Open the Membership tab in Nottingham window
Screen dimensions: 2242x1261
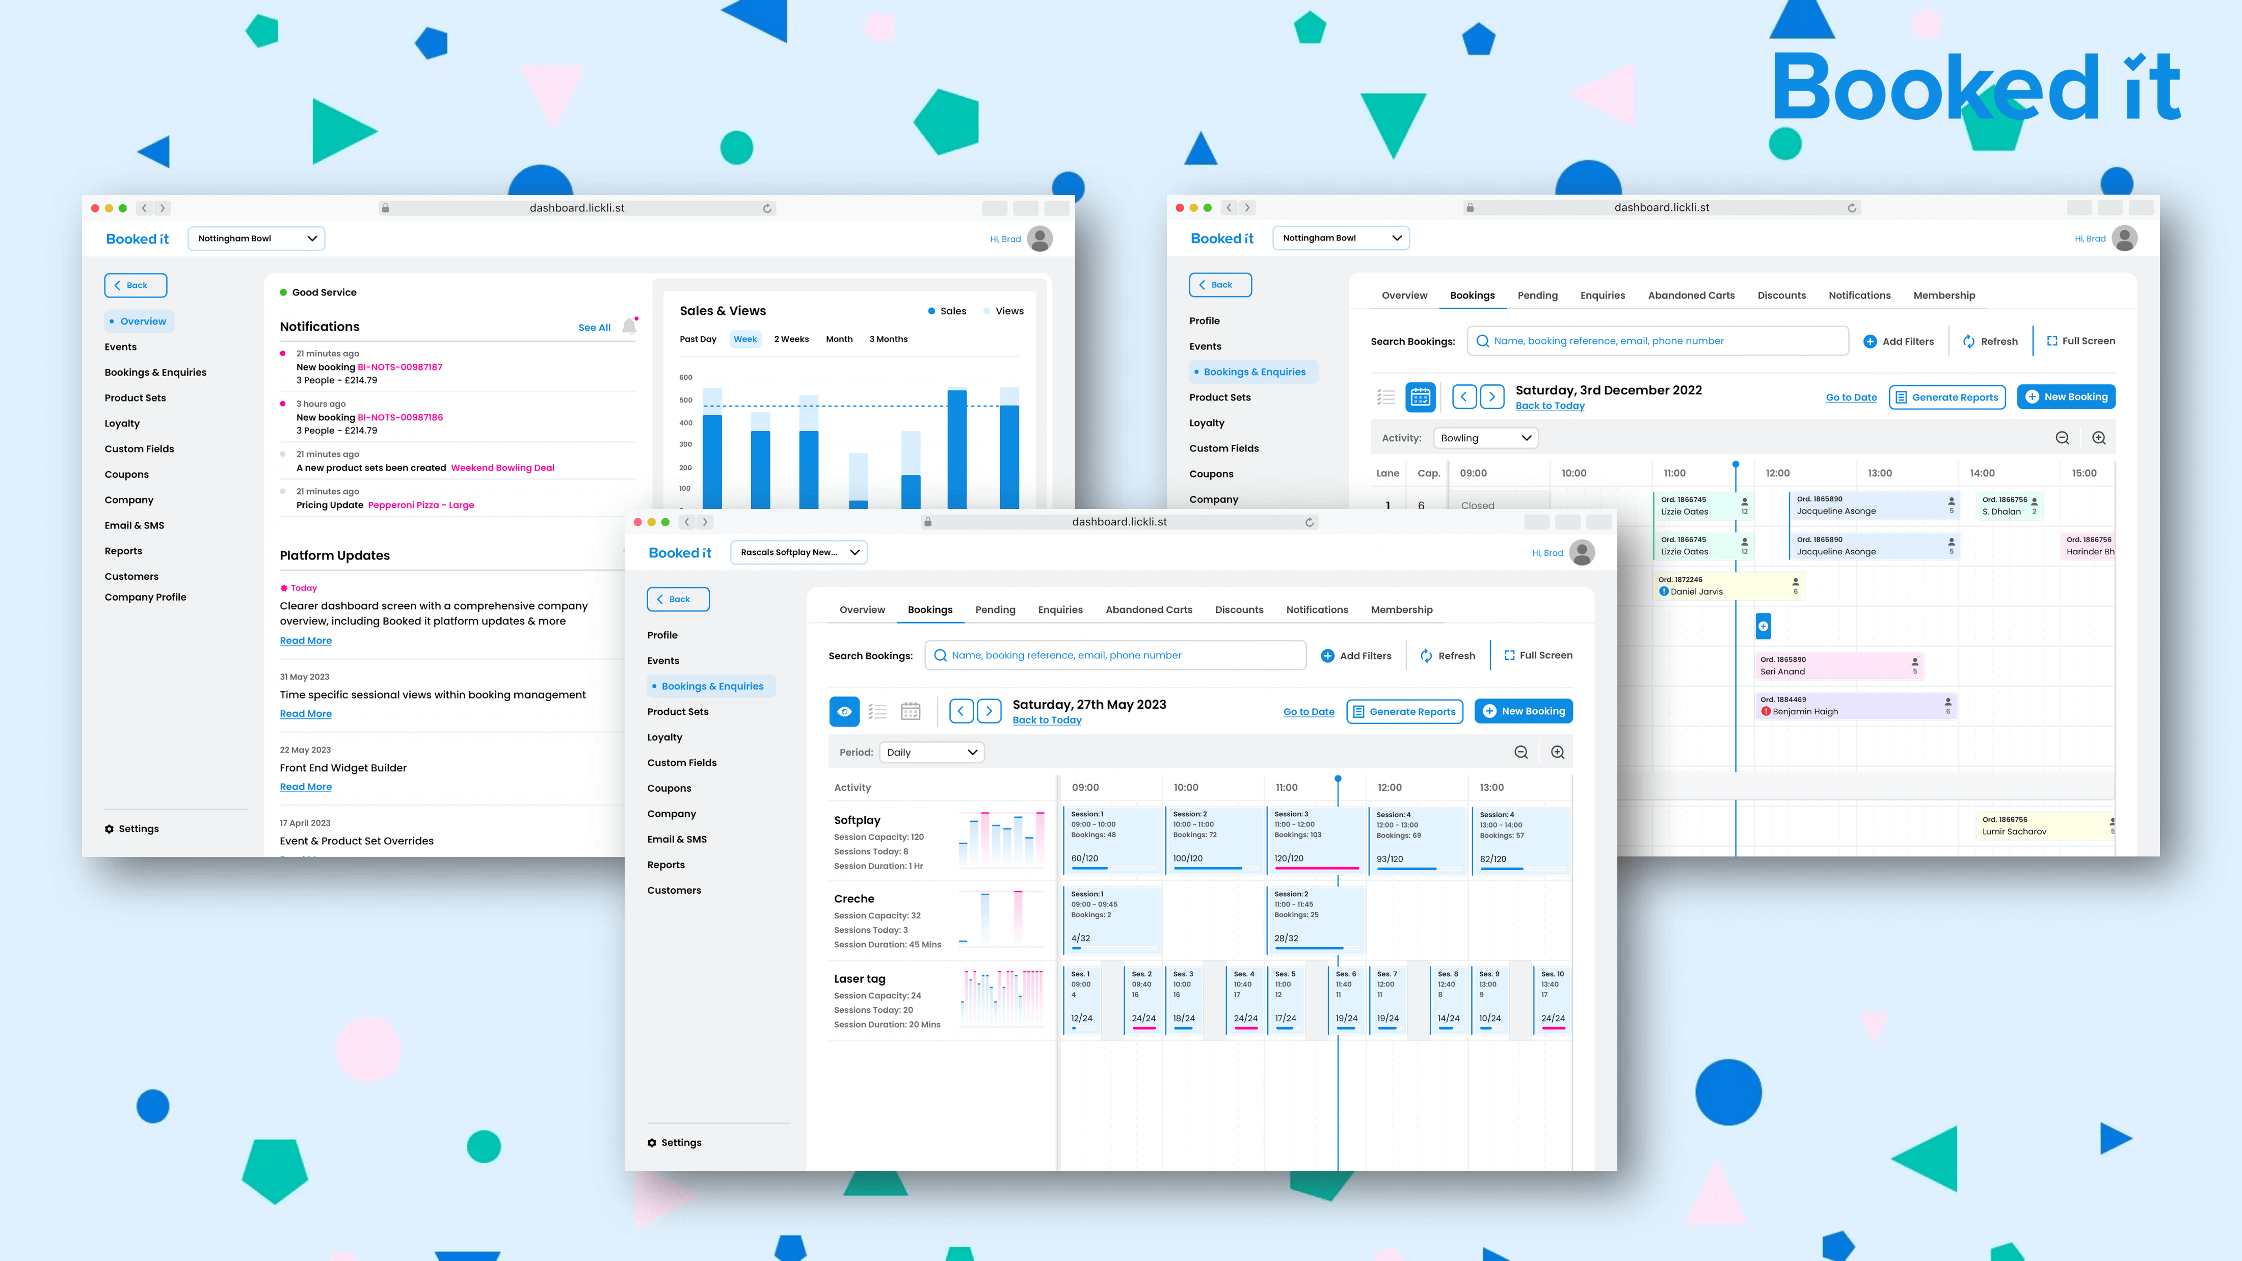1943,295
